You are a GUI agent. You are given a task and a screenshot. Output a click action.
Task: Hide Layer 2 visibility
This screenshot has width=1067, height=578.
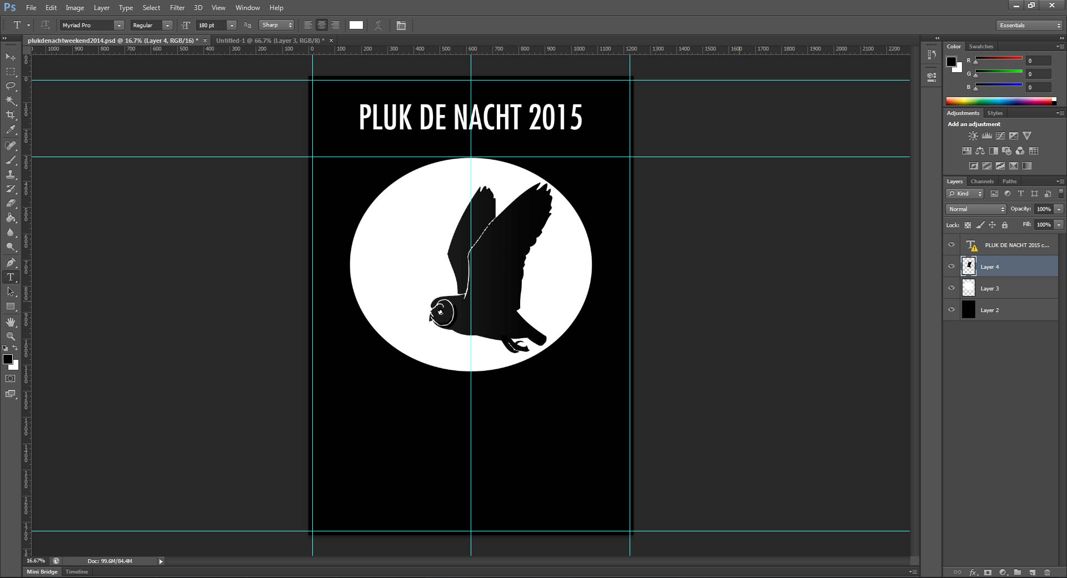click(x=951, y=310)
